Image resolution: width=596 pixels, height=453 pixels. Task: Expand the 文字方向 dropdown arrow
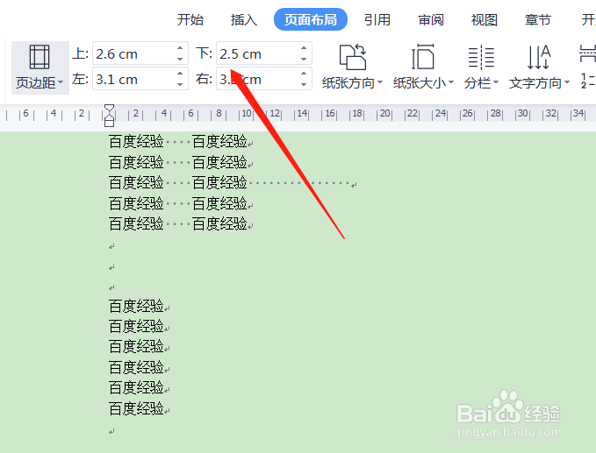pyautogui.click(x=567, y=82)
